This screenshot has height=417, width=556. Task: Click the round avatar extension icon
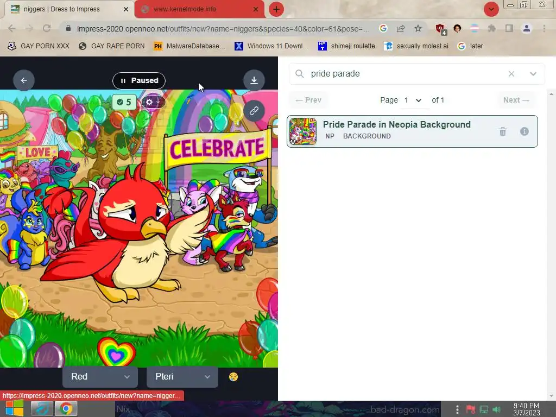[x=457, y=28]
